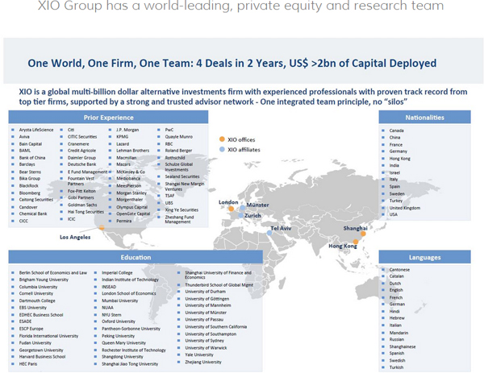This screenshot has height=373, width=484.
Task: Click the 'Los Angeles' map label
Action: (x=75, y=238)
